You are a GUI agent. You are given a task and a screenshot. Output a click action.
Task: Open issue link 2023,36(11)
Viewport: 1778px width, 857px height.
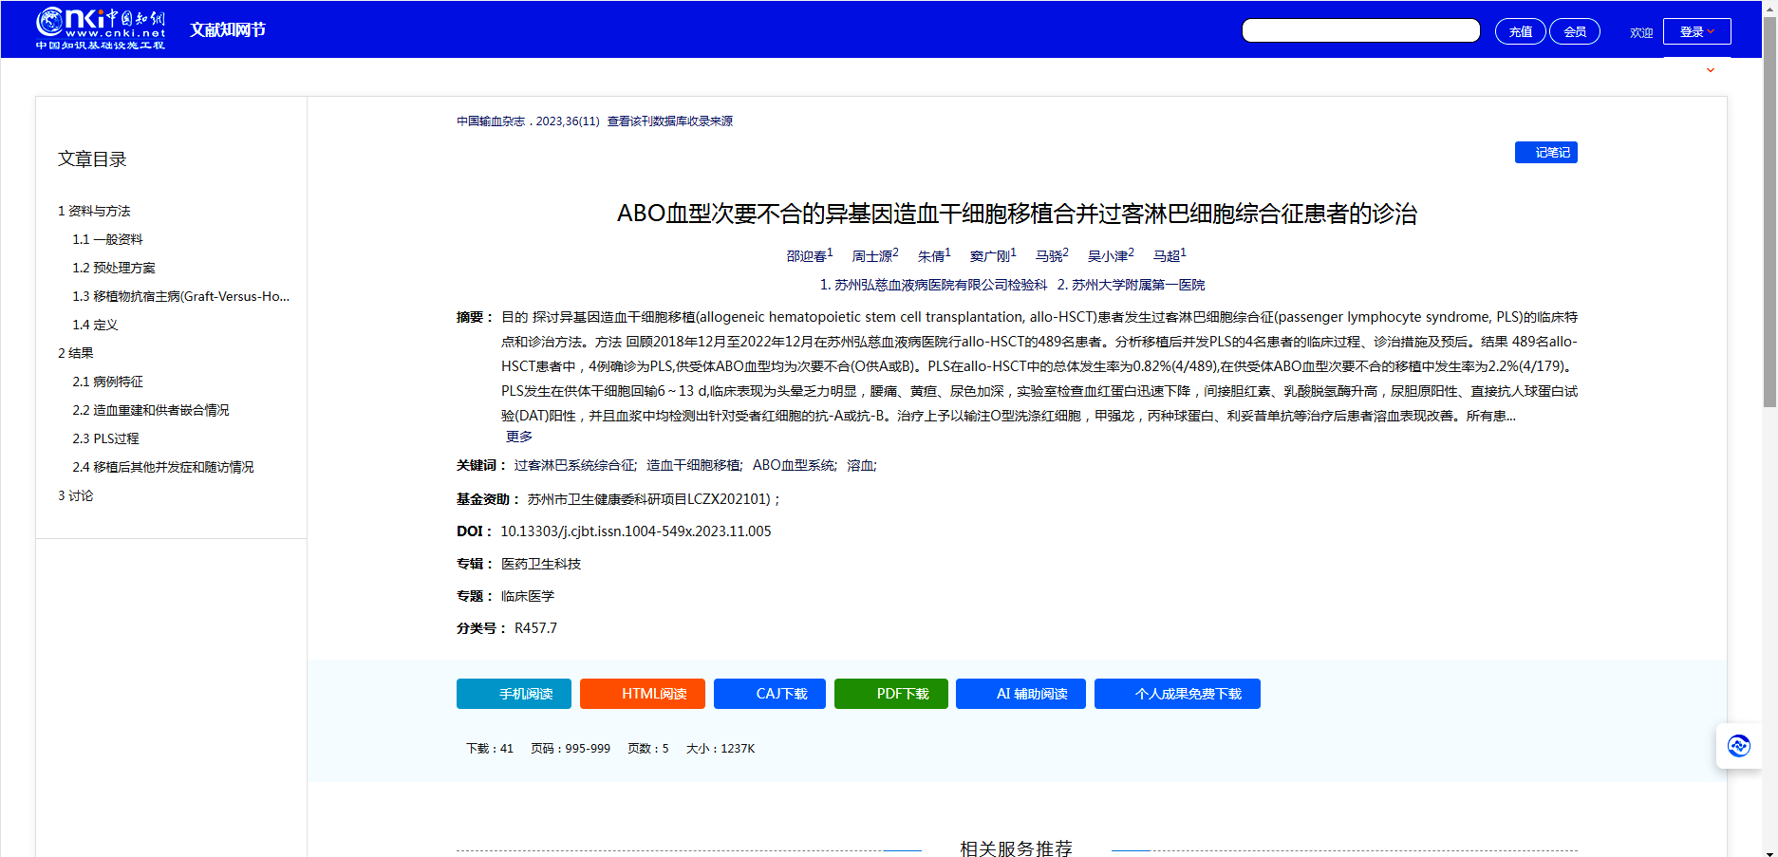(x=568, y=121)
